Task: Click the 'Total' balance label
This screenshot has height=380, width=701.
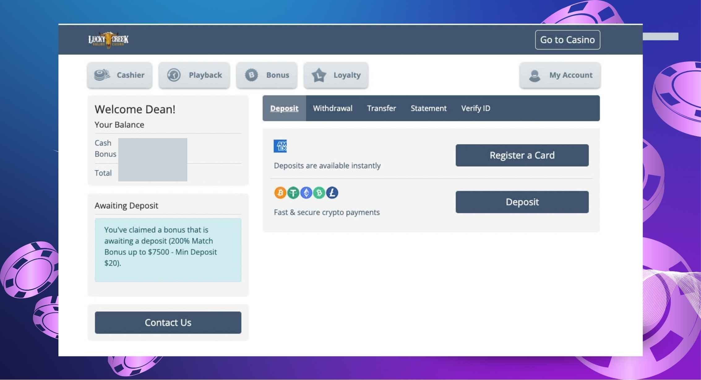Action: click(103, 173)
